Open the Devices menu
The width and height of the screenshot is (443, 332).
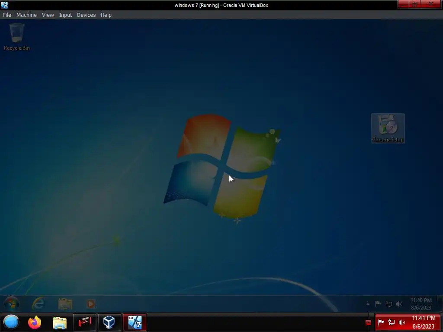(87, 15)
